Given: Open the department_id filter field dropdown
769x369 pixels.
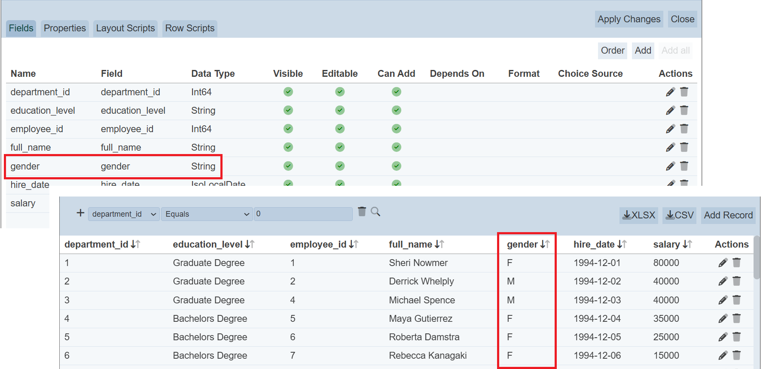Looking at the screenshot, I should [124, 214].
